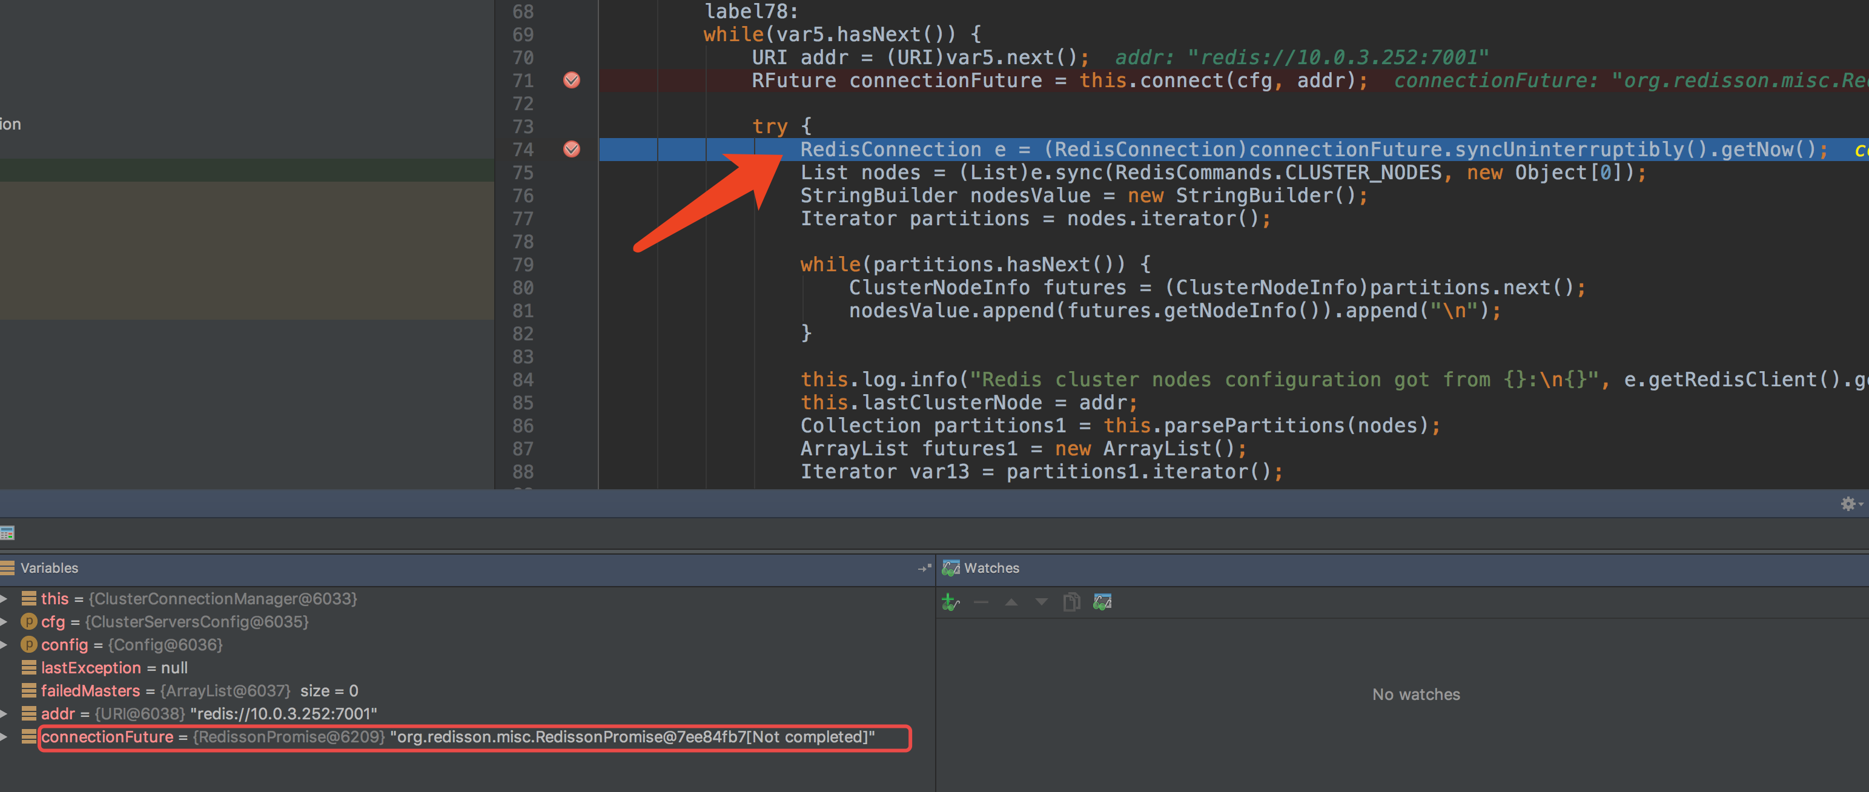Viewport: 1869px width, 792px height.
Task: Select the 'lastException = null' variable row
Action: [x=468, y=668]
